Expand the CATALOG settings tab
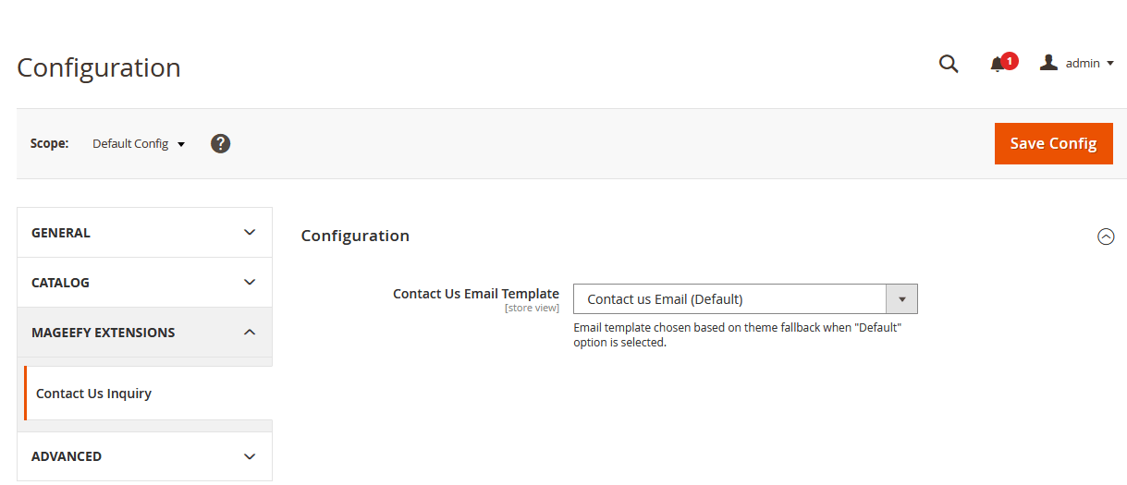The height and width of the screenshot is (485, 1127). [60, 283]
